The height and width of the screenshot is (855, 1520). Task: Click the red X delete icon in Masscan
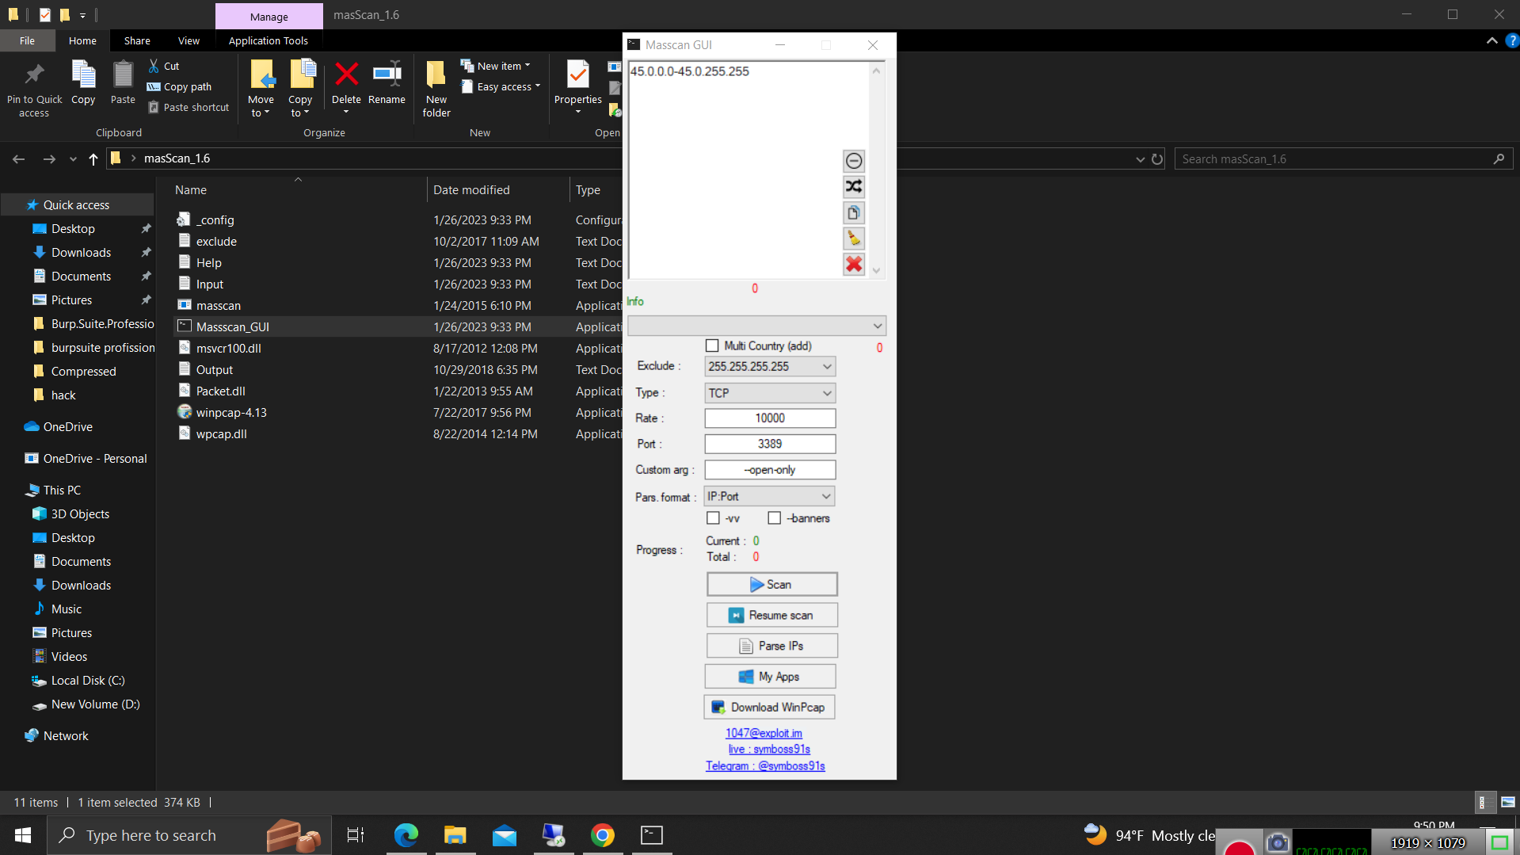click(x=853, y=265)
